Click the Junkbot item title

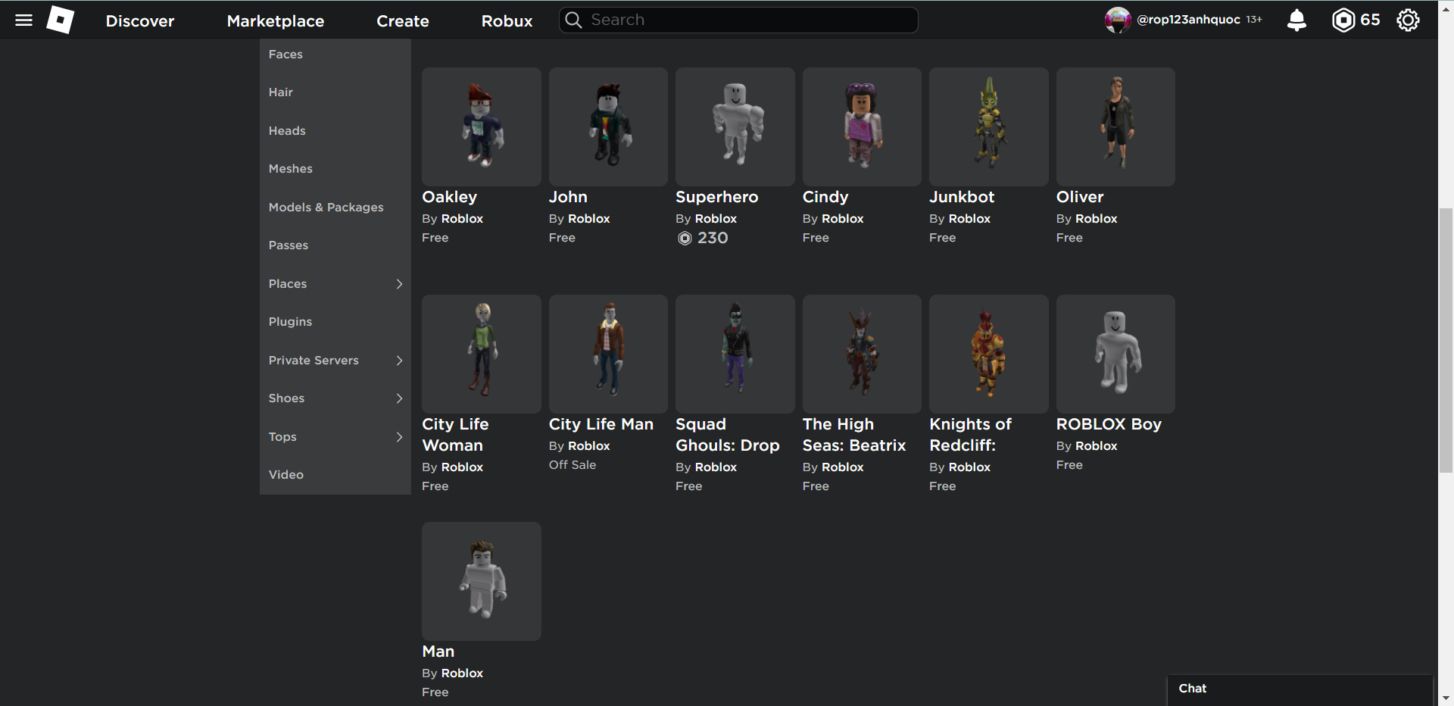pyautogui.click(x=962, y=198)
